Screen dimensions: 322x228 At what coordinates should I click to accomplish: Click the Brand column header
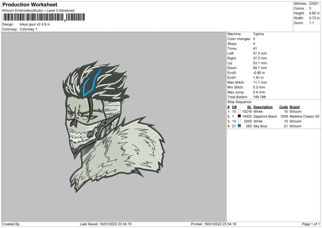tap(295, 107)
